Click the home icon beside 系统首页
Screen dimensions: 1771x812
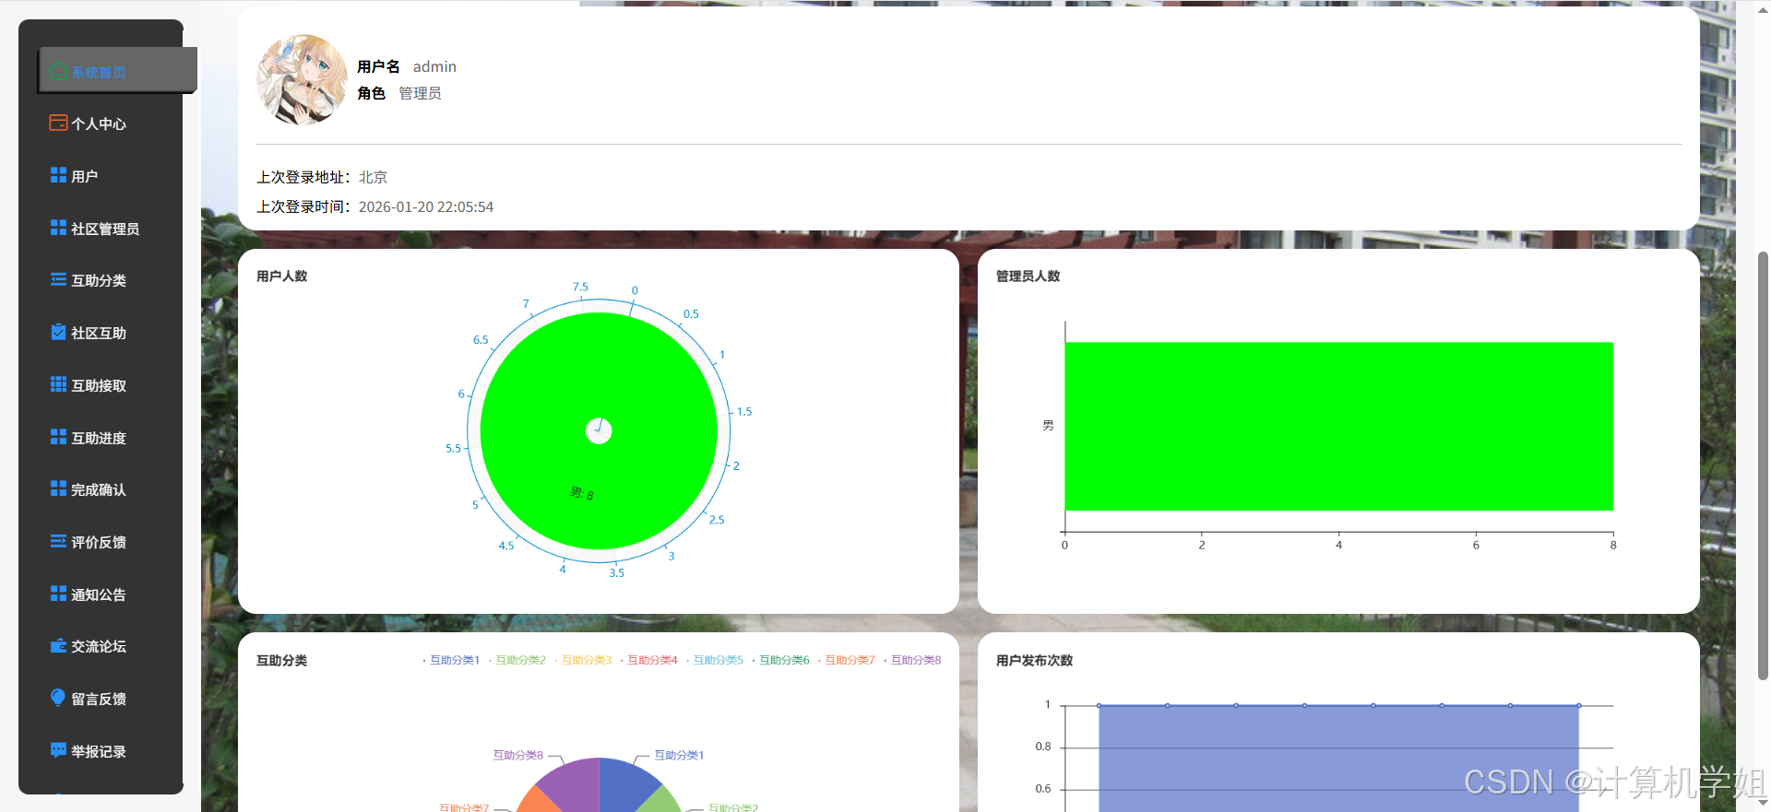[58, 71]
